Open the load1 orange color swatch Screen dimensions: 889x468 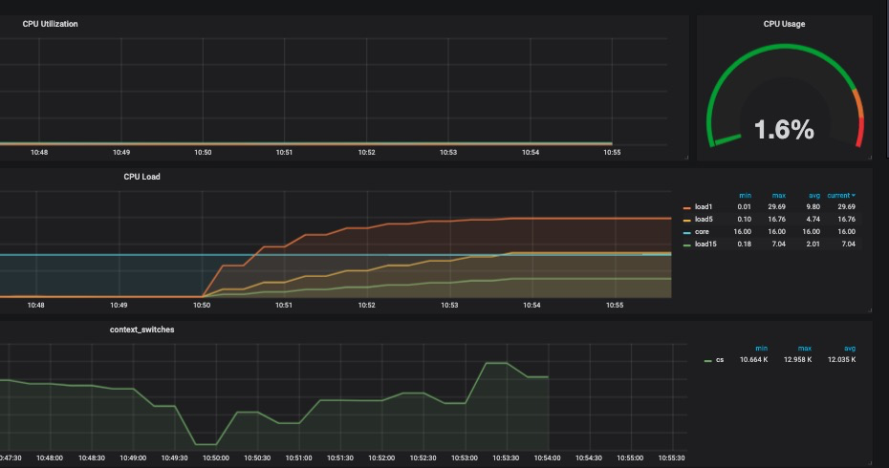click(687, 208)
